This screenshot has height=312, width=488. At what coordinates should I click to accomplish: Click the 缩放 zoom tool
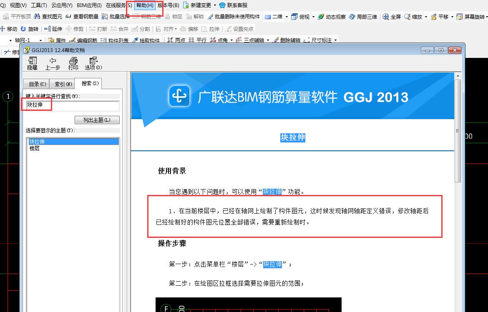pyautogui.click(x=413, y=17)
